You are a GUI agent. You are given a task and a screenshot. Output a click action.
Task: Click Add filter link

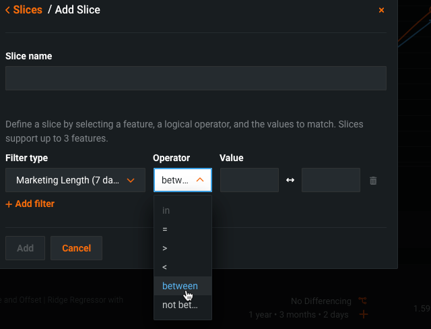pos(30,204)
